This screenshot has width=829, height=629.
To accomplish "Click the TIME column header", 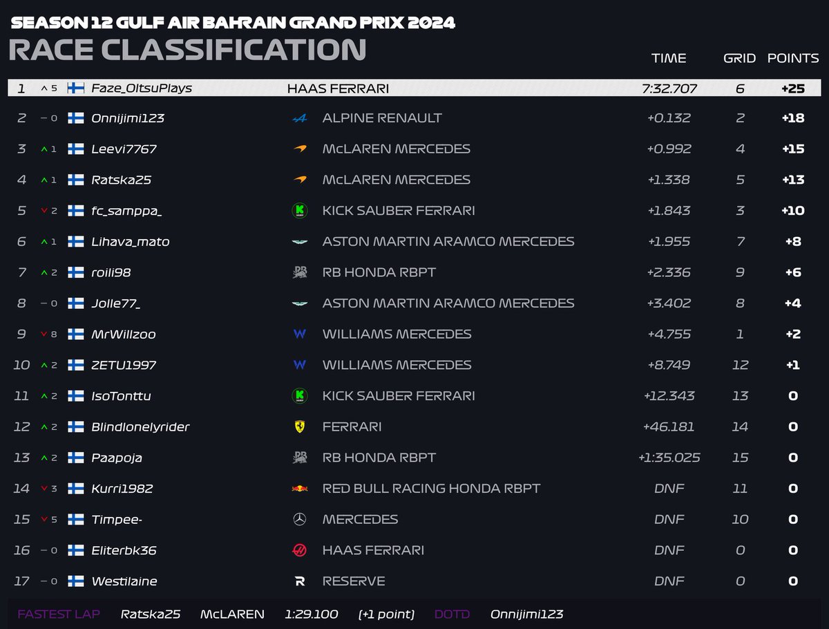I will click(x=669, y=59).
